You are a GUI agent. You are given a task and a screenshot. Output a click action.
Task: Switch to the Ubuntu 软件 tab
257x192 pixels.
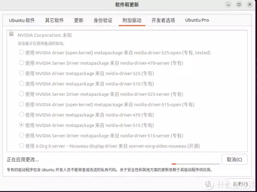point(22,20)
